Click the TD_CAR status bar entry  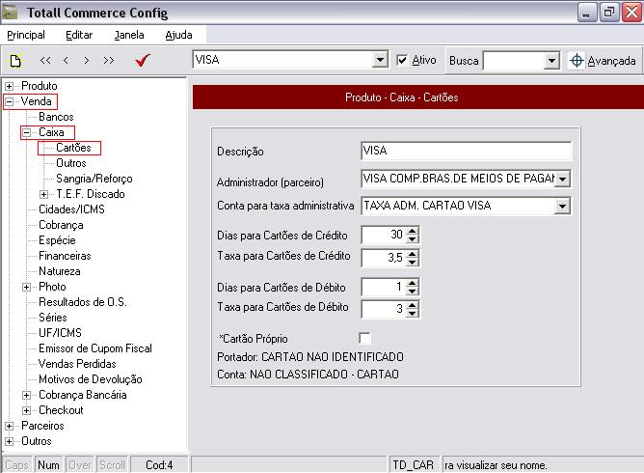414,465
